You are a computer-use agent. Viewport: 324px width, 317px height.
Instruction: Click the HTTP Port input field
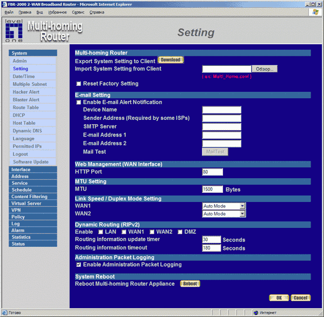(x=212, y=172)
